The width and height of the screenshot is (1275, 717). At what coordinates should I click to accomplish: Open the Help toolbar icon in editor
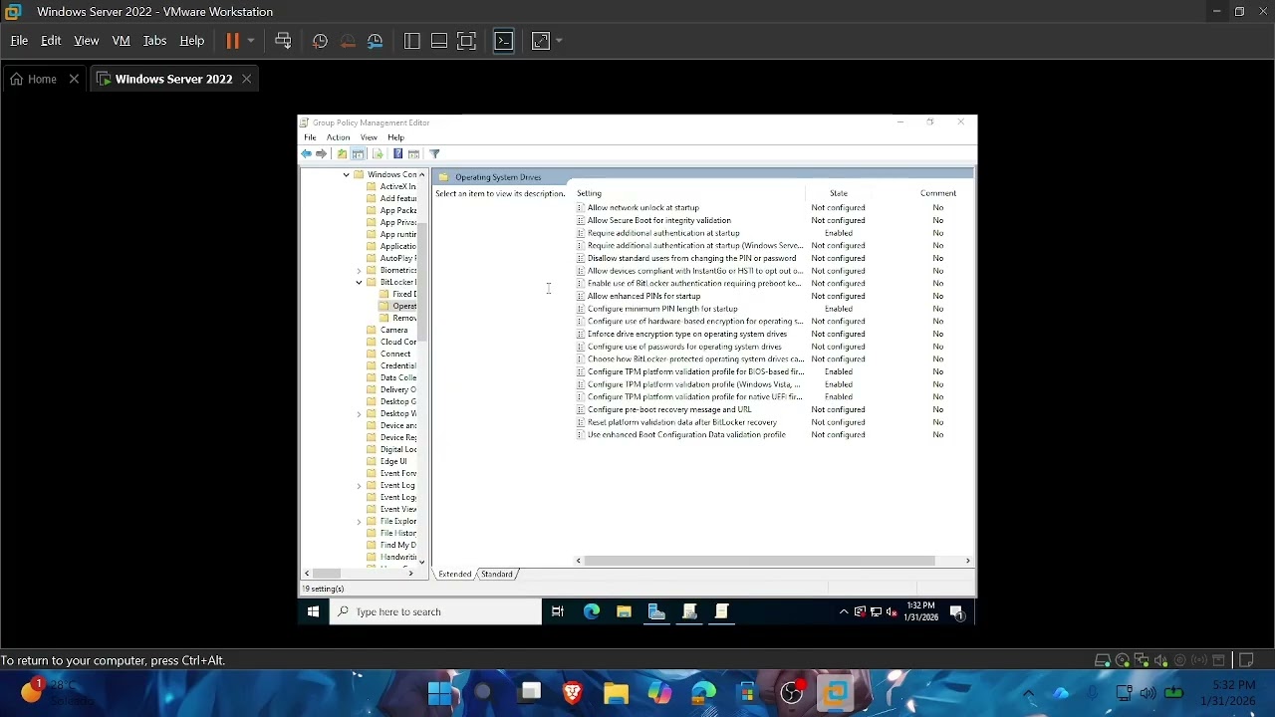[397, 153]
